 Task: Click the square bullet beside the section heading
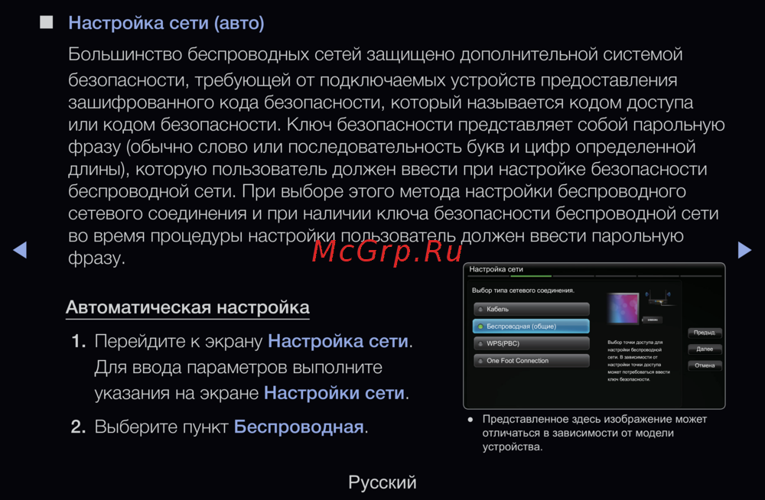pos(46,22)
